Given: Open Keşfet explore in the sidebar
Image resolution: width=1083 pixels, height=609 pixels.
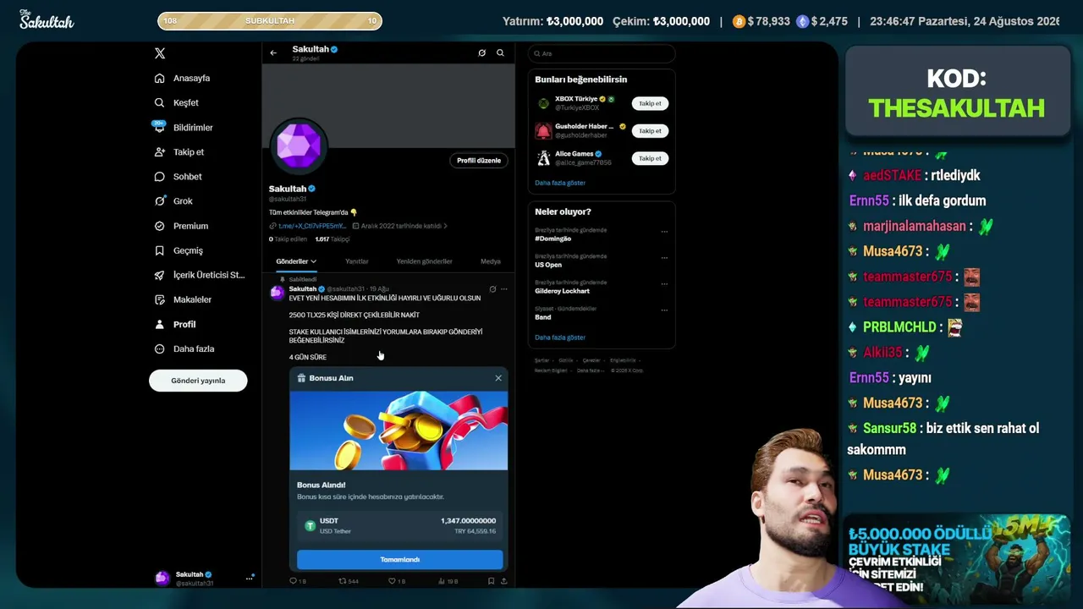Looking at the screenshot, I should coord(177,102).
